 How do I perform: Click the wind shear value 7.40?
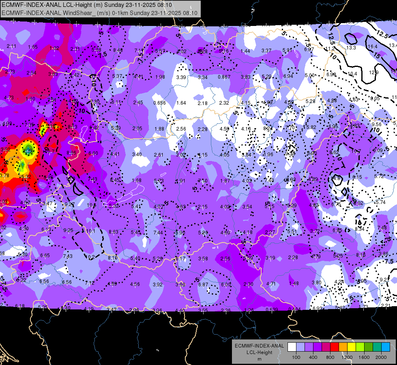pos(269,180)
